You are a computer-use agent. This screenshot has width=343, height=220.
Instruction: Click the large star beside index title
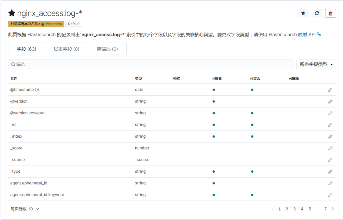tap(12, 13)
